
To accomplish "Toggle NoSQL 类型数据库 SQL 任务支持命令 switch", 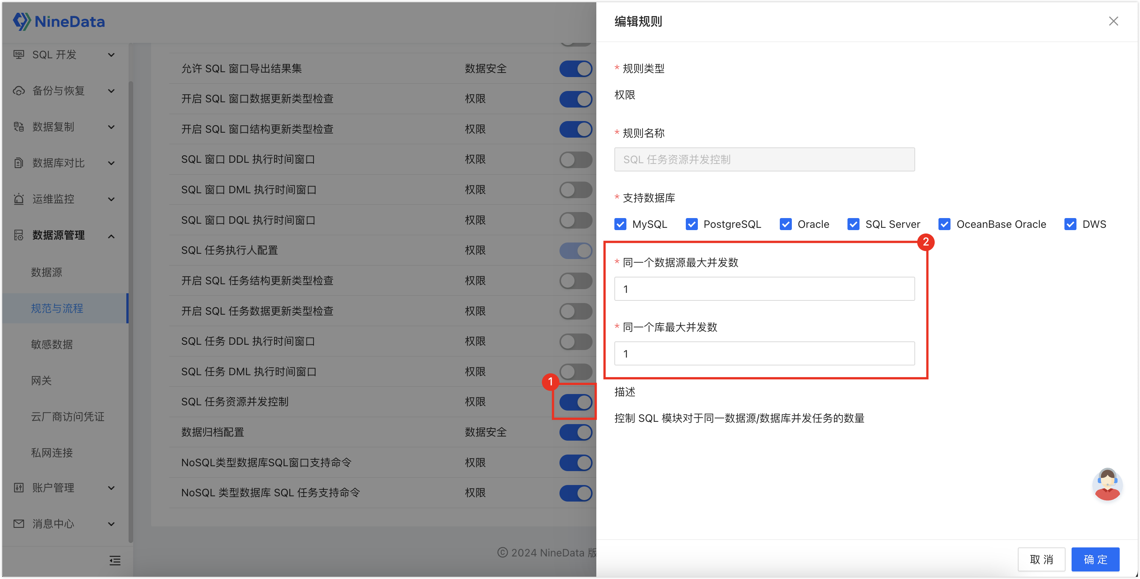I will (576, 493).
